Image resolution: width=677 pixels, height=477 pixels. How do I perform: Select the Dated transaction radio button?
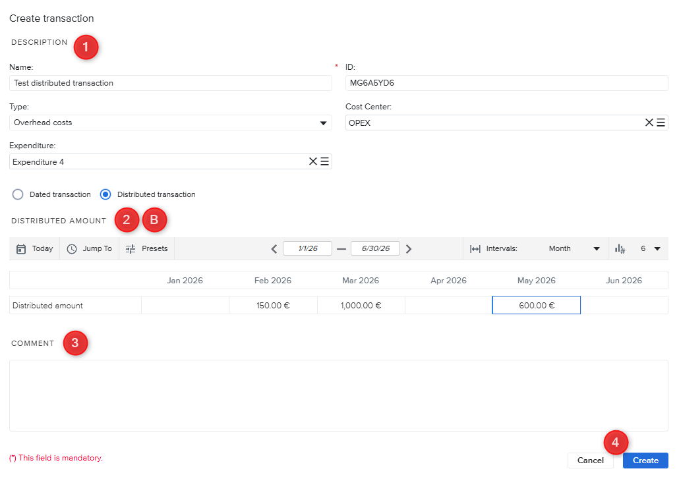[x=18, y=194]
